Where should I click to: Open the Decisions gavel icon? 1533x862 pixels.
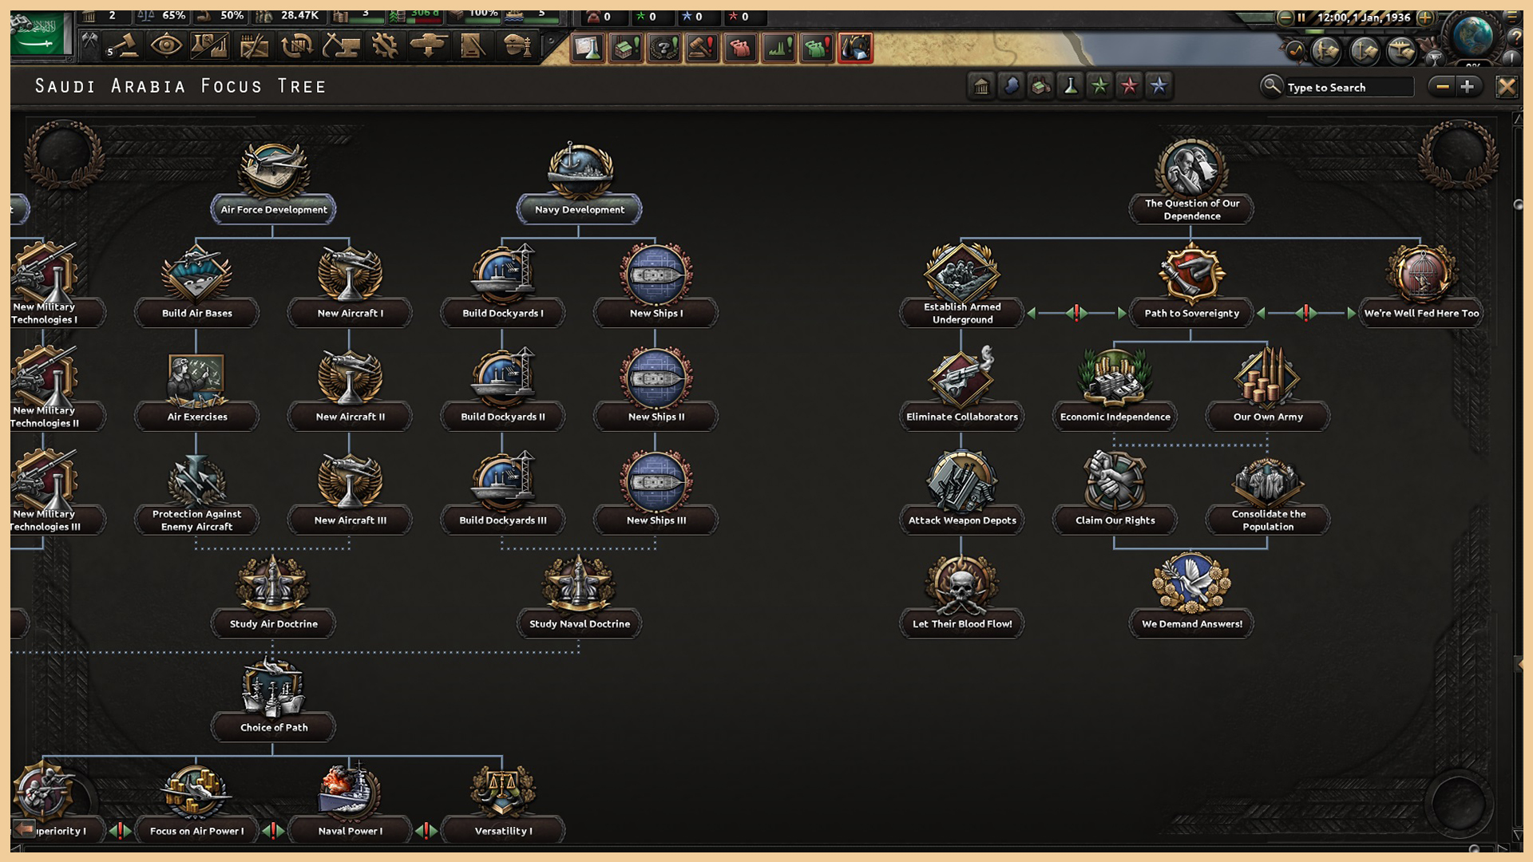[x=123, y=46]
